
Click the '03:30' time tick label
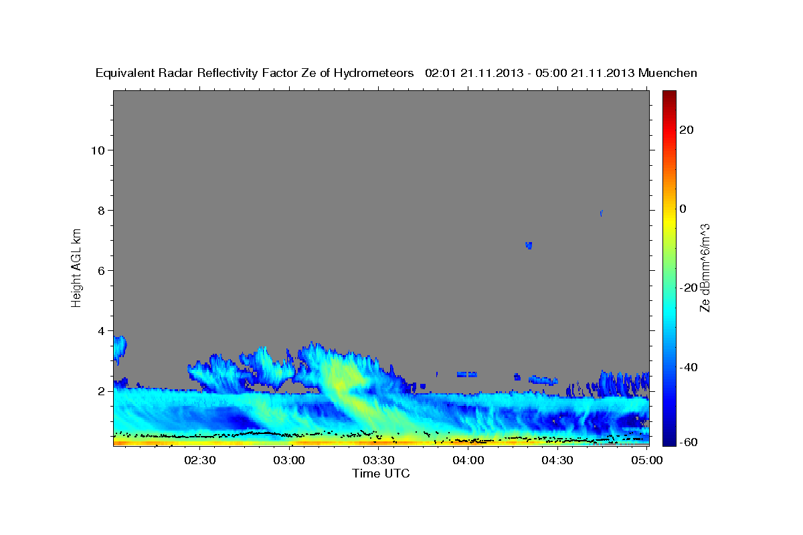coord(378,461)
